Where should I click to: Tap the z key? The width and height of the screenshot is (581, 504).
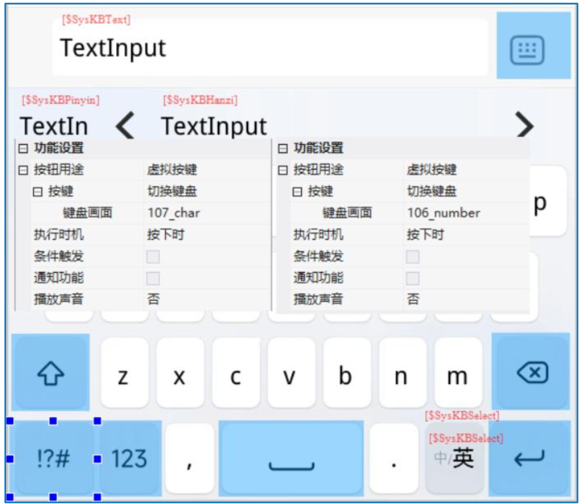click(124, 372)
